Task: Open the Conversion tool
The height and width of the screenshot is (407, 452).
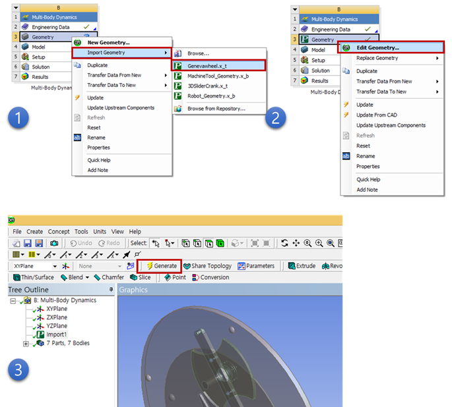Action: [x=210, y=277]
